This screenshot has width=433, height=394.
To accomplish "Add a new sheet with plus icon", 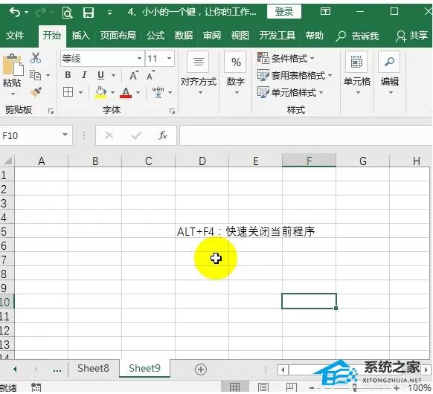I will coord(201,369).
